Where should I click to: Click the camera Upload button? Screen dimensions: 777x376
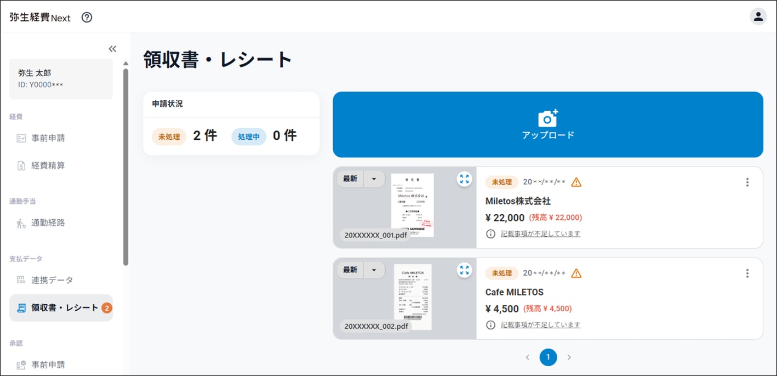click(x=547, y=124)
